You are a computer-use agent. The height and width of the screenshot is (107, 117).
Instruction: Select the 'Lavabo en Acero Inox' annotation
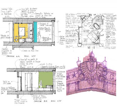[x=31, y=51]
